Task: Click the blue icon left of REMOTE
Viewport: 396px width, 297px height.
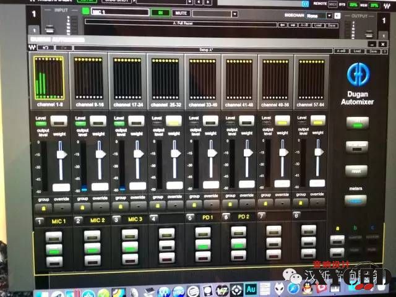Action: click(x=305, y=4)
